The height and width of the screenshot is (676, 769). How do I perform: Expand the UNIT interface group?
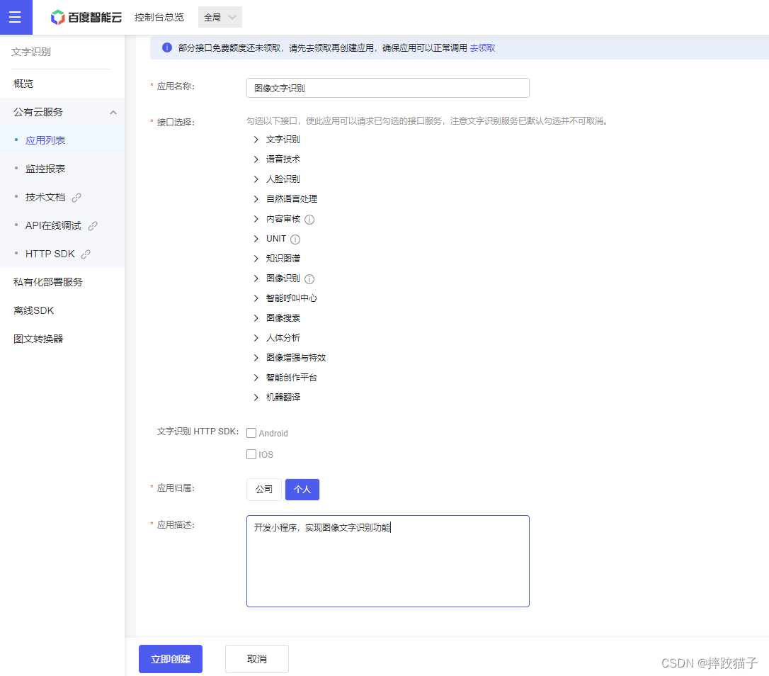[x=256, y=239]
